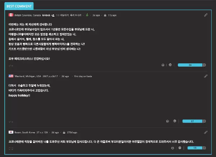This screenshot has width=216, height=157.
Task: Click cake icon before 275d ago
Action: pos(64,132)
